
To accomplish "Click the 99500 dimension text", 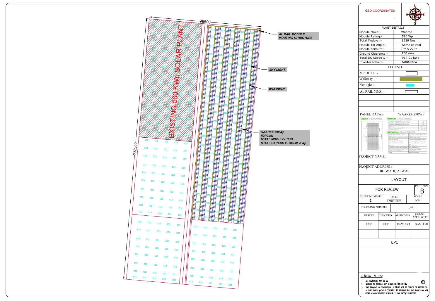I will 205,22.
